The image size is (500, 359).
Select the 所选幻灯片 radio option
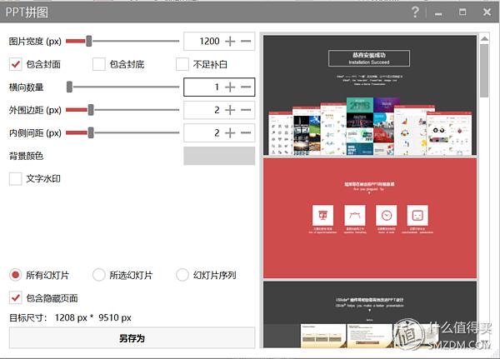99,275
